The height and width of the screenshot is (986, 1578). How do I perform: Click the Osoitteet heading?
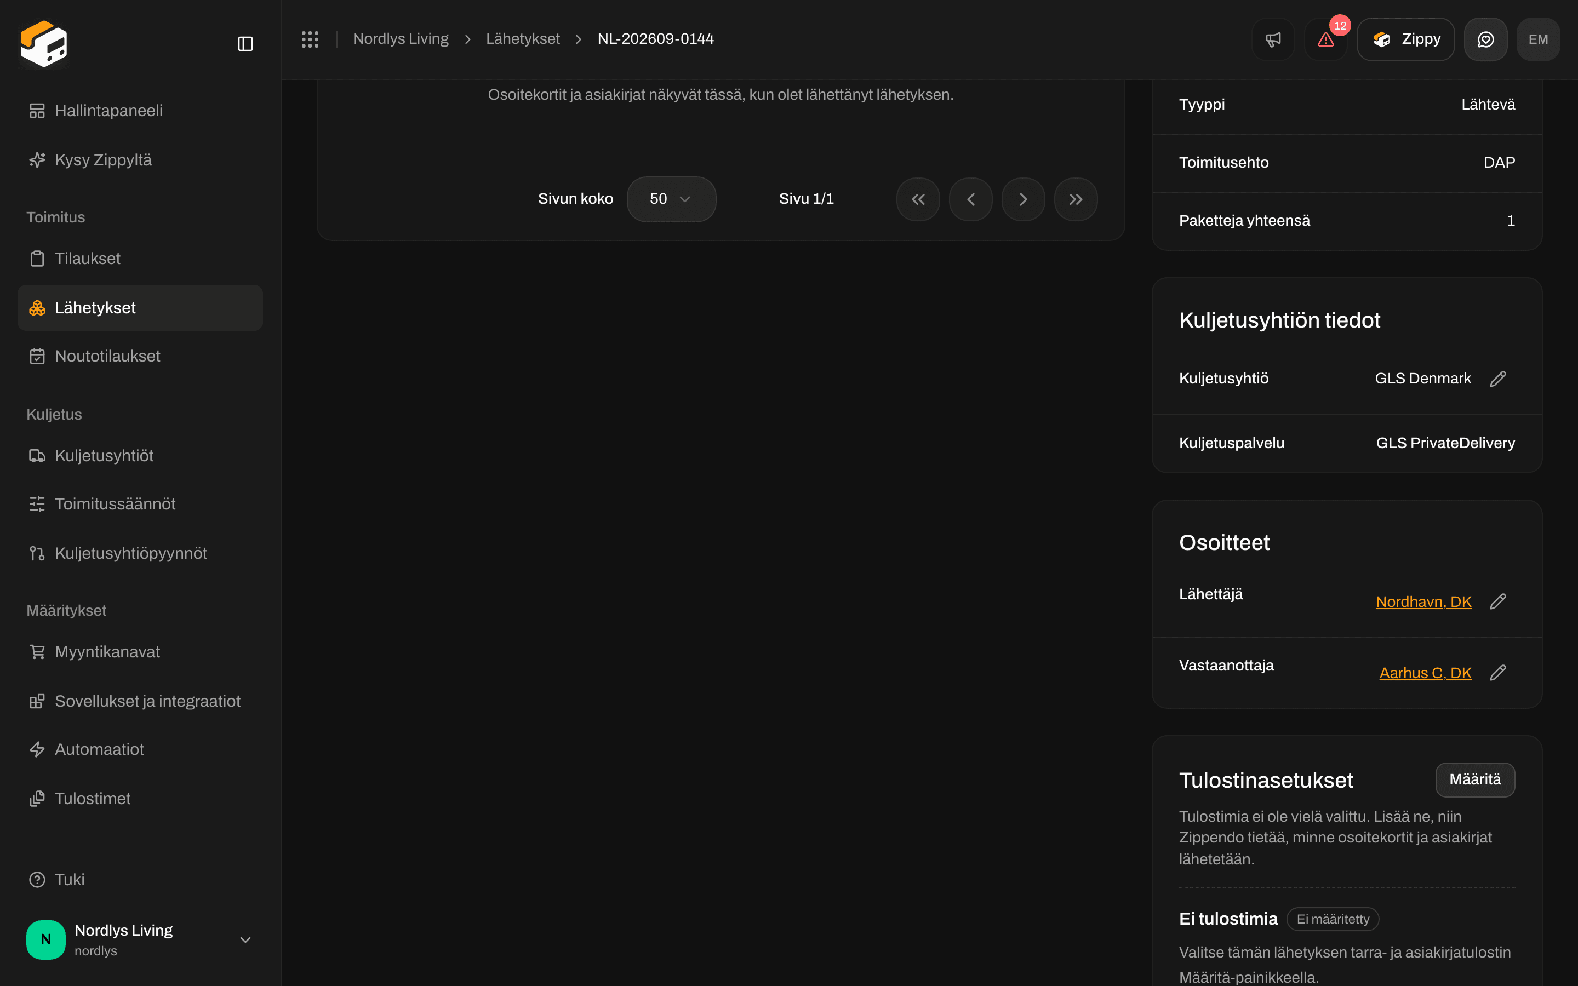tap(1224, 542)
